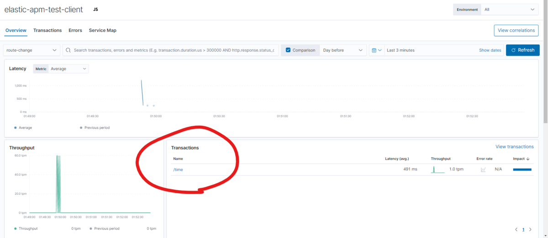
Task: Go to next page of transactions
Action: [x=530, y=229]
